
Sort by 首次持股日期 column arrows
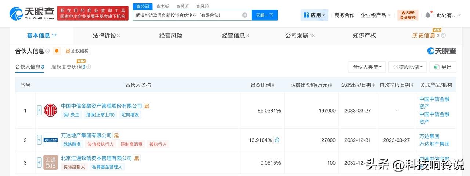[x=413, y=85]
